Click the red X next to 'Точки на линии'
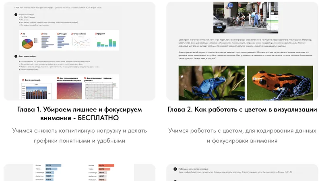Image resolution: width=322 pixels, height=181 pixels. (x=73, y=34)
